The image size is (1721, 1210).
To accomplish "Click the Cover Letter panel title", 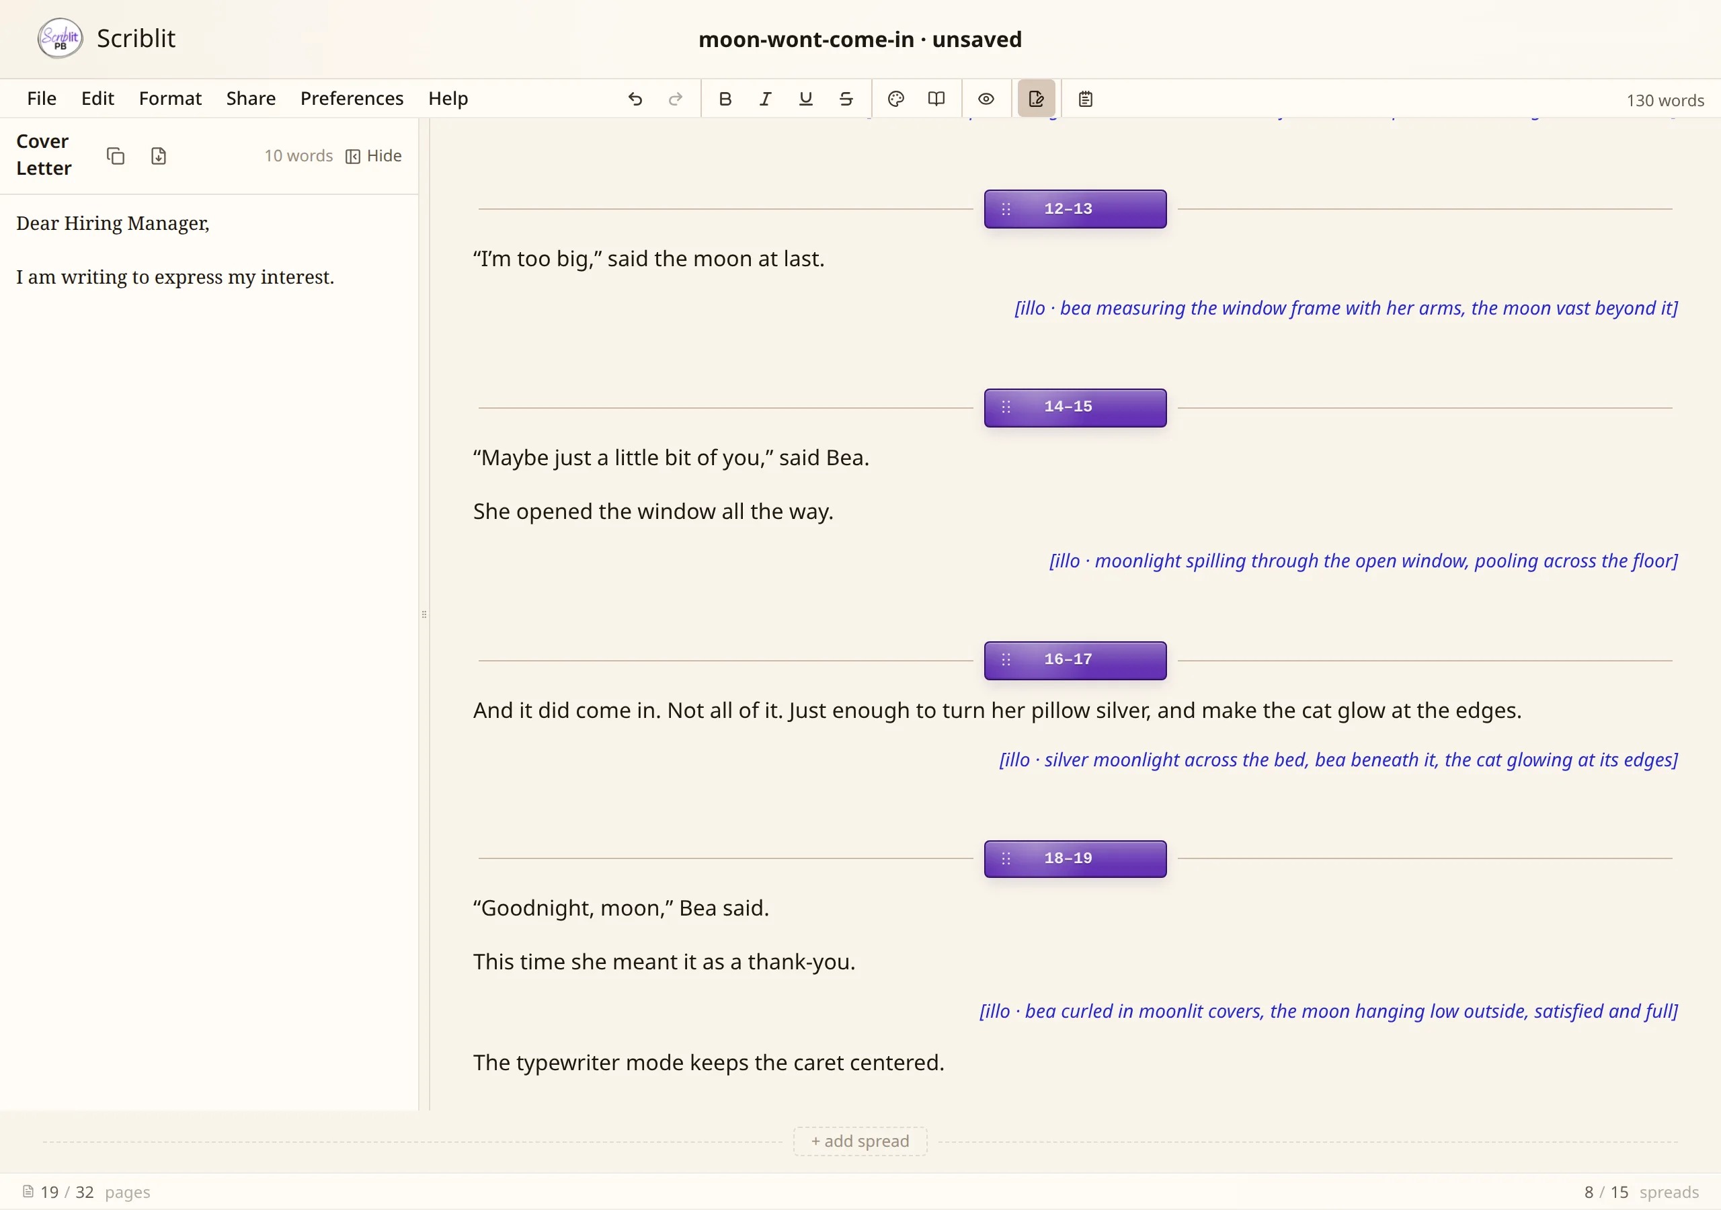I will 44,155.
